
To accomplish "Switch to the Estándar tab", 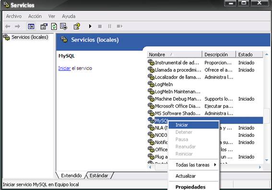I will (99, 176).
